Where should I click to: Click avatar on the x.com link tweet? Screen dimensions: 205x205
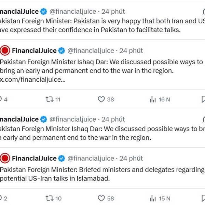(x=5, y=51)
